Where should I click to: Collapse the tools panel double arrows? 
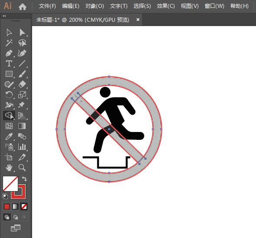[x=4, y=16]
